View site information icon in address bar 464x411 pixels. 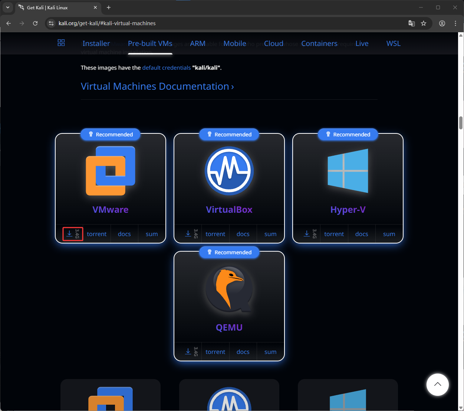coord(52,23)
